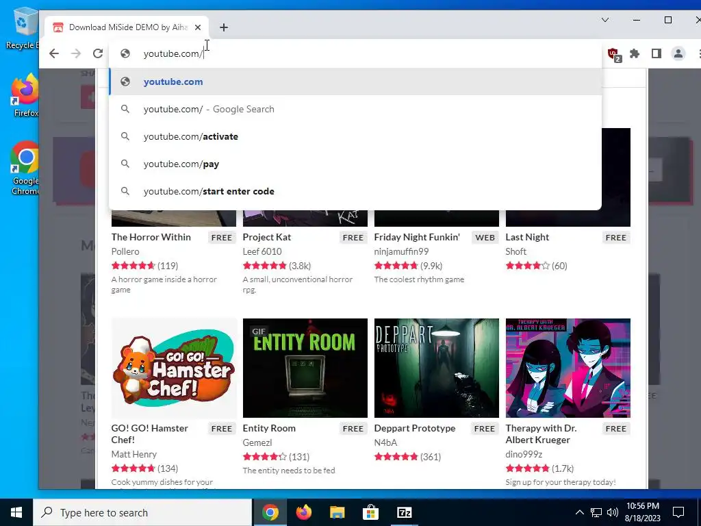Viewport: 701px width, 526px height.
Task: Focus the address bar containing youtube.com/
Action: (x=355, y=53)
